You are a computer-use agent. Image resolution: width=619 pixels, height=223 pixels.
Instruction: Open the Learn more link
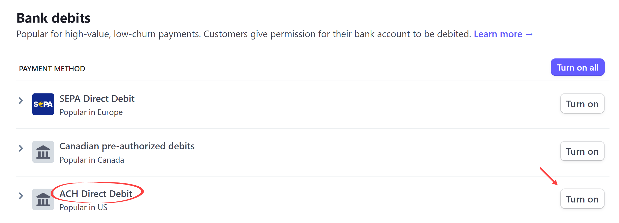point(498,34)
